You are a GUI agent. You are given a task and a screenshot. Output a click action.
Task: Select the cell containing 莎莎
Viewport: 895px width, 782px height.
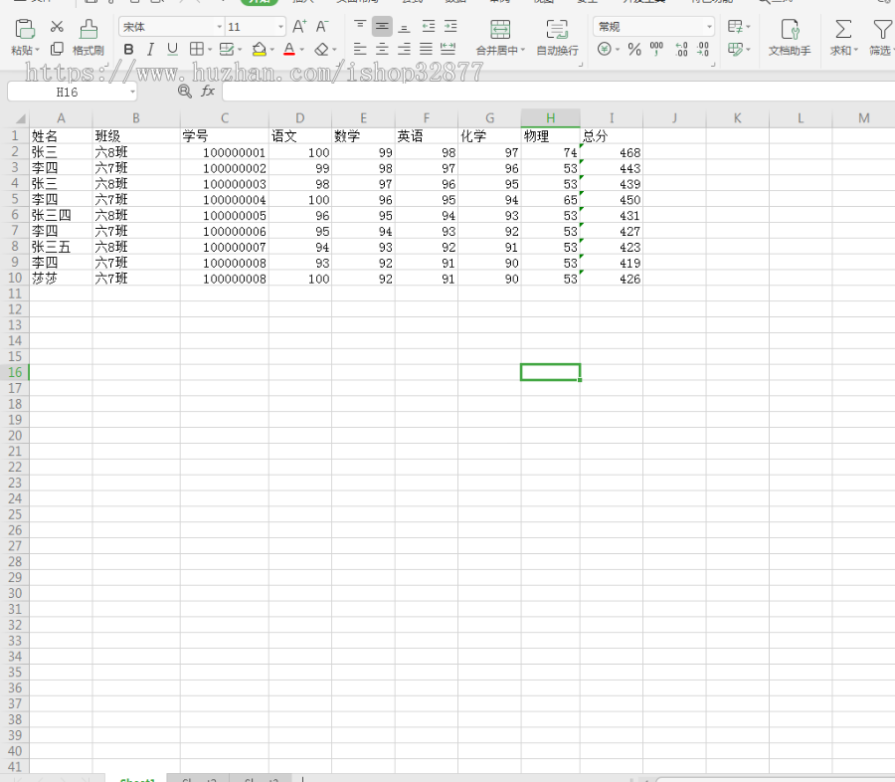(x=61, y=279)
